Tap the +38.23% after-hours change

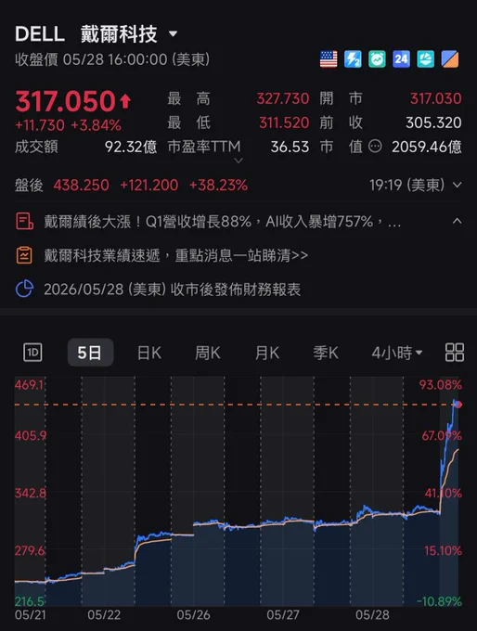click(219, 185)
